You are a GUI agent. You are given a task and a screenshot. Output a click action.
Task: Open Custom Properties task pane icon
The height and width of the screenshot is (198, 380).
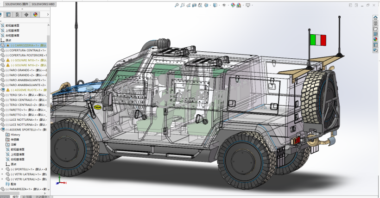click(375, 45)
